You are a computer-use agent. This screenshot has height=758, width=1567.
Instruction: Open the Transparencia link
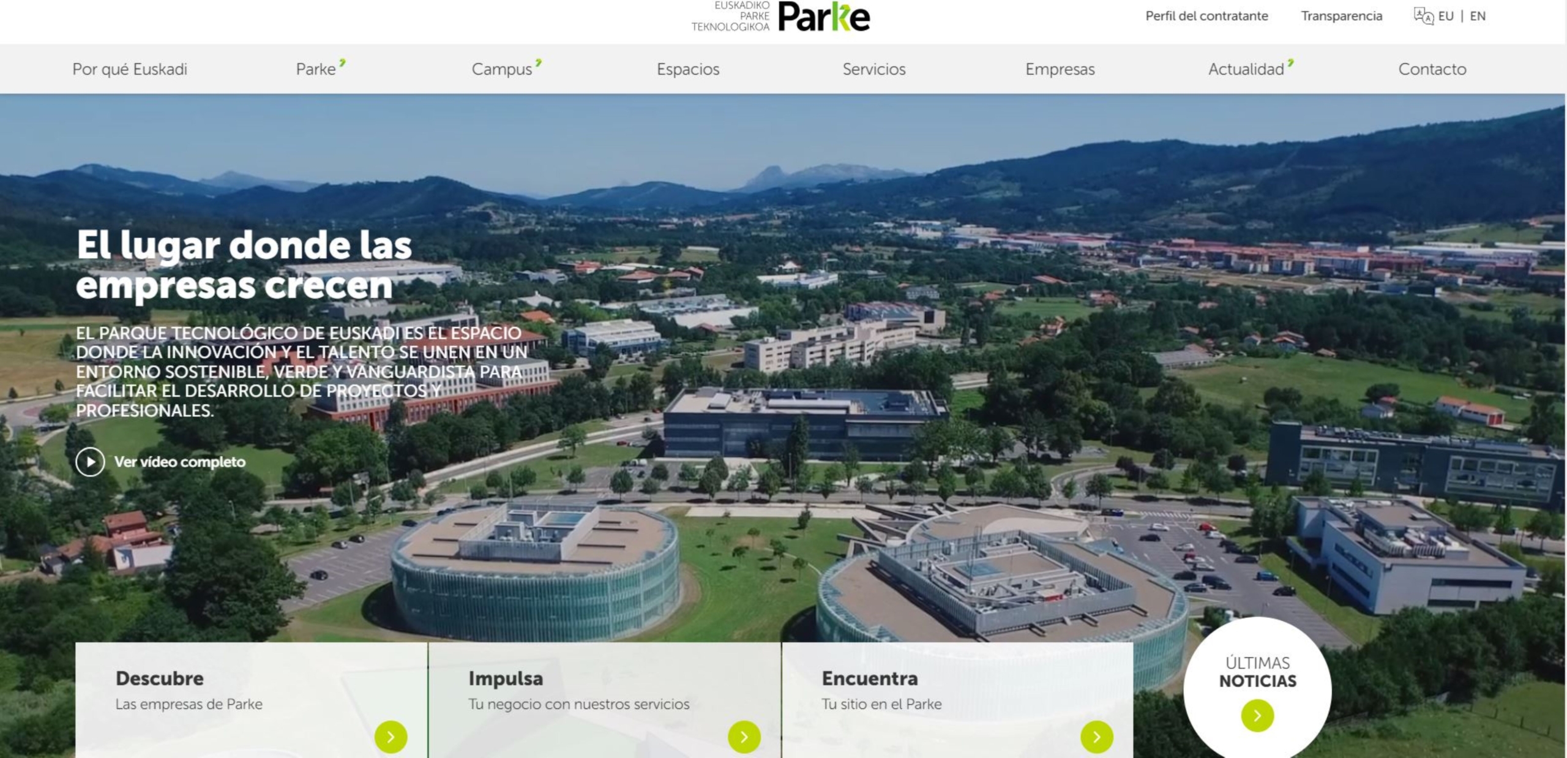(1342, 16)
